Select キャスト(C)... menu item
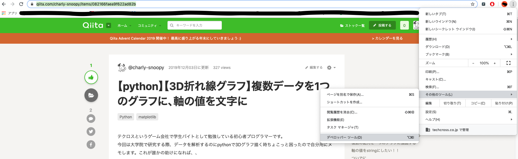Screen dimensions: 518x159 tap(468, 79)
